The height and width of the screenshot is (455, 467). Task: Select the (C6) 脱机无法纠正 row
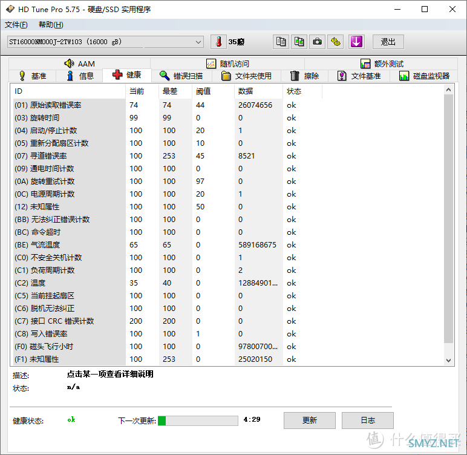168,309
